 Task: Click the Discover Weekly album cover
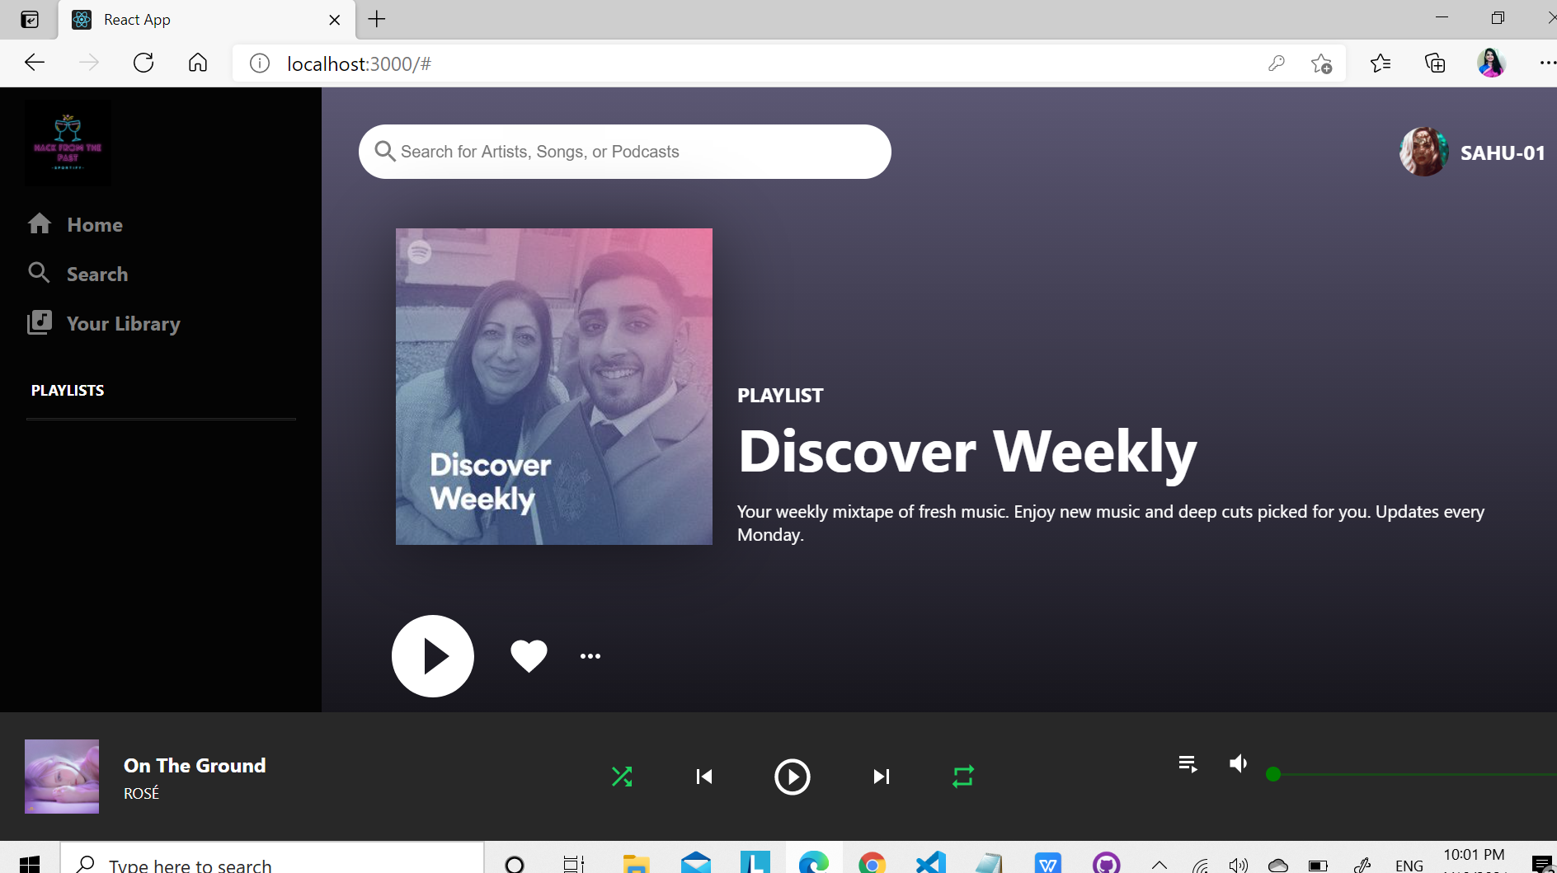click(x=554, y=387)
